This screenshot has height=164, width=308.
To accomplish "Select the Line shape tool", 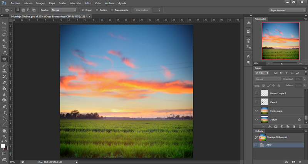I will [4, 124].
